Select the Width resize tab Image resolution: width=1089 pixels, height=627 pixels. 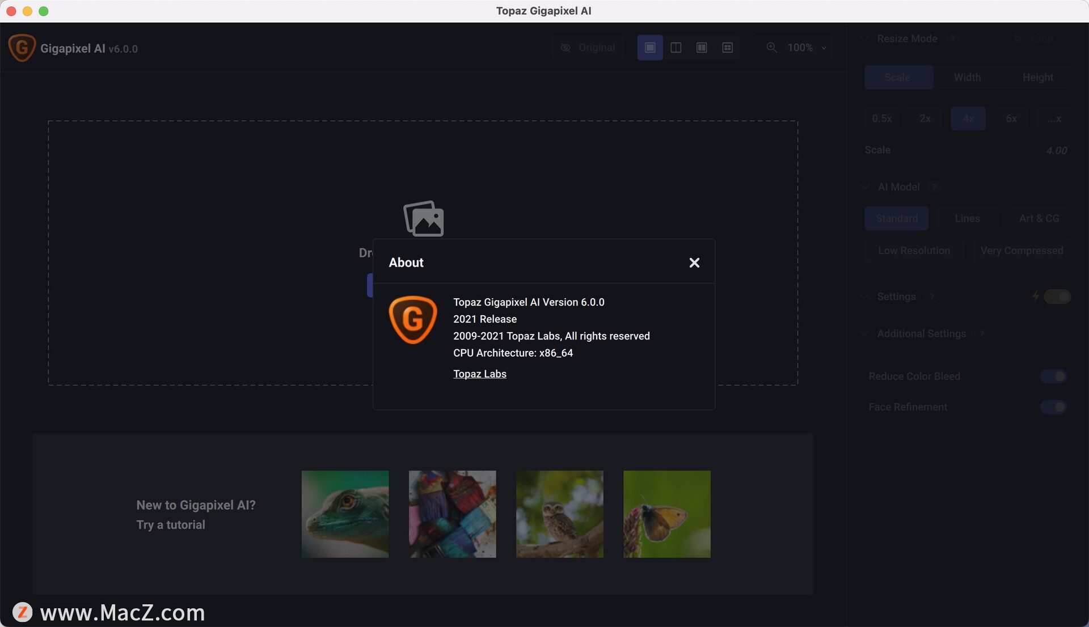pos(967,77)
